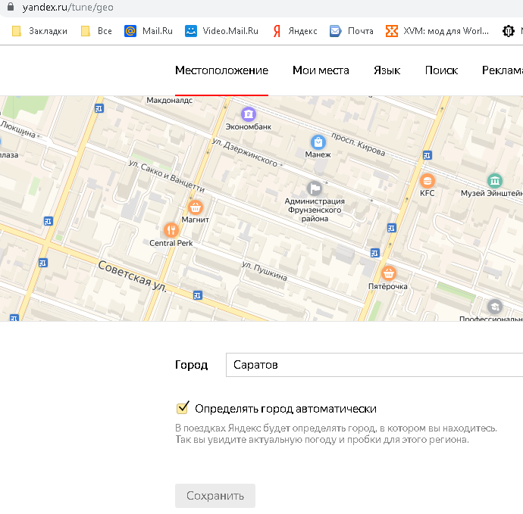
Task: Switch to the Реклама tab
Action: [x=503, y=70]
